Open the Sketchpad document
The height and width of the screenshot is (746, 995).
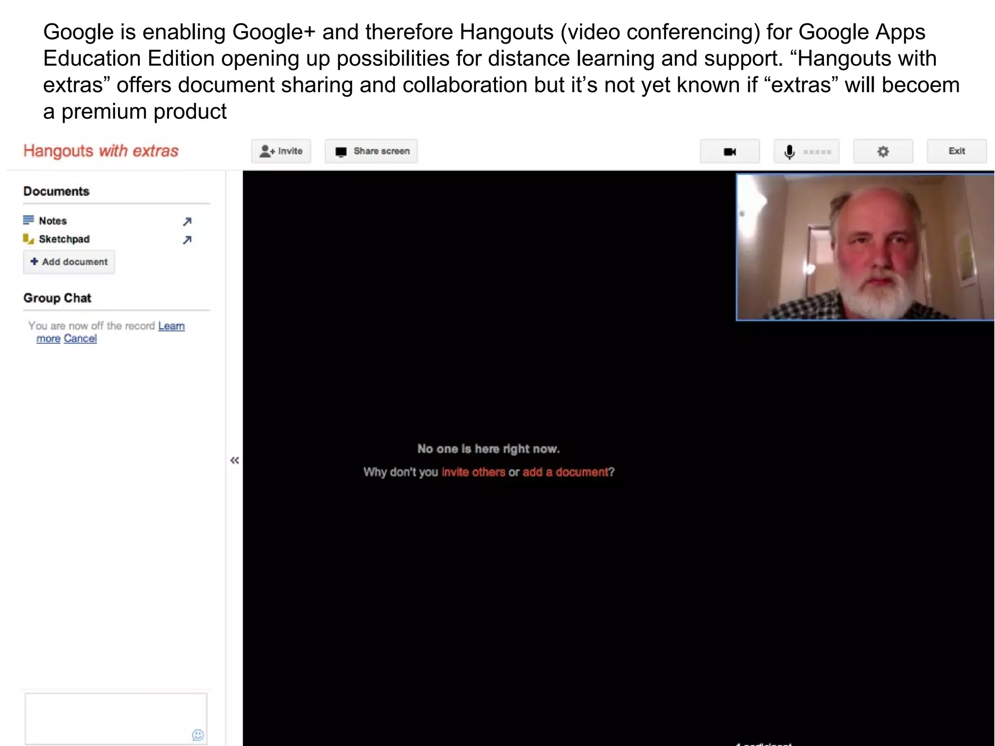(64, 239)
